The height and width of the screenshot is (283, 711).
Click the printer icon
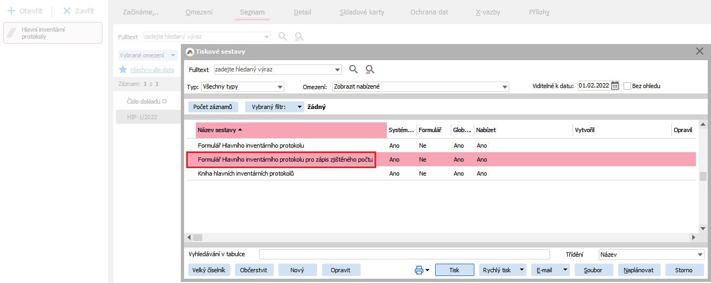(419, 270)
